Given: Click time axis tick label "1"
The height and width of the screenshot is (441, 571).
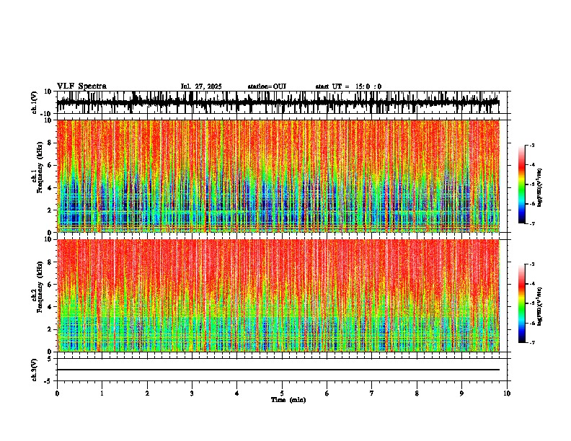Looking at the screenshot, I should (102, 393).
